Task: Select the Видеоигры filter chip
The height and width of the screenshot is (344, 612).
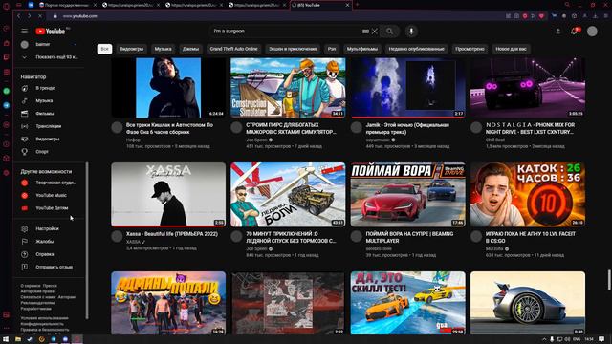Action: [132, 49]
